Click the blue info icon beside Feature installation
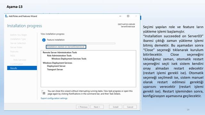This screenshot has width=205, height=115. (44, 40)
